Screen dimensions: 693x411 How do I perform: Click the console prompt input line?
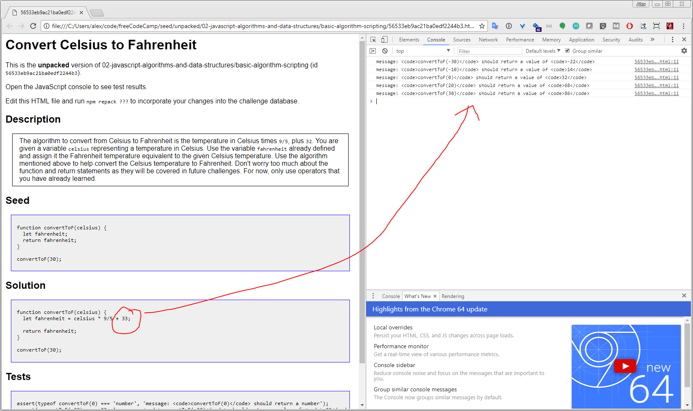[x=529, y=101]
